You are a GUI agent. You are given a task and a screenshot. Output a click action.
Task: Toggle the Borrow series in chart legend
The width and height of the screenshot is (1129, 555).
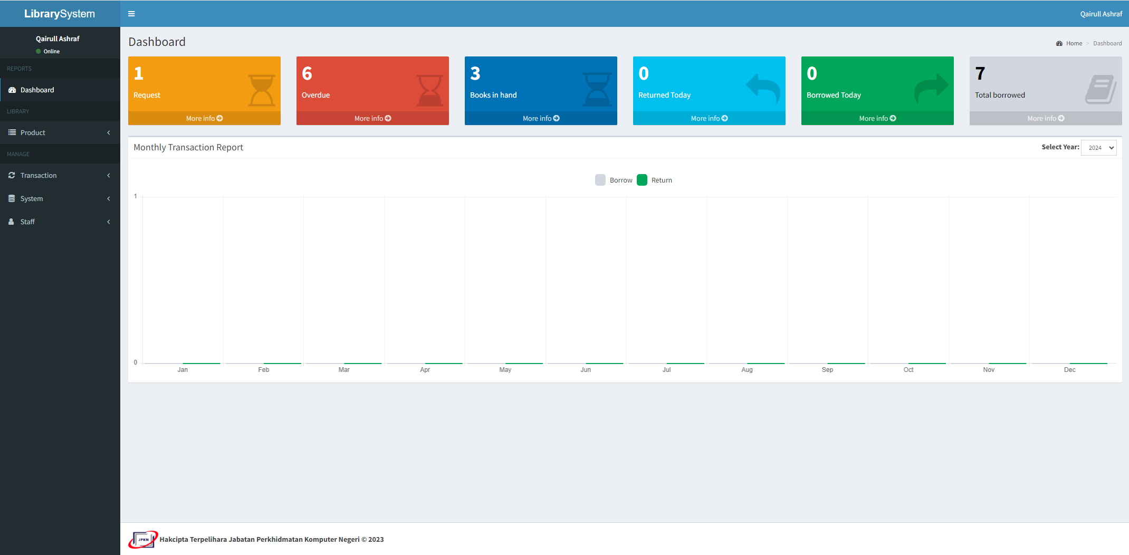coord(614,180)
